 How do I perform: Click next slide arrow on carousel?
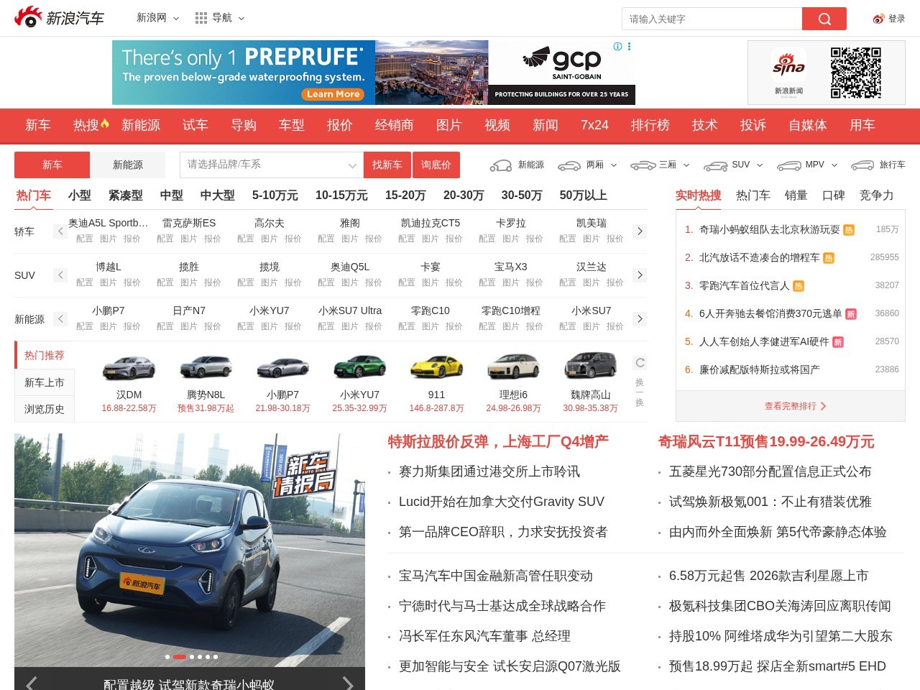click(x=348, y=682)
